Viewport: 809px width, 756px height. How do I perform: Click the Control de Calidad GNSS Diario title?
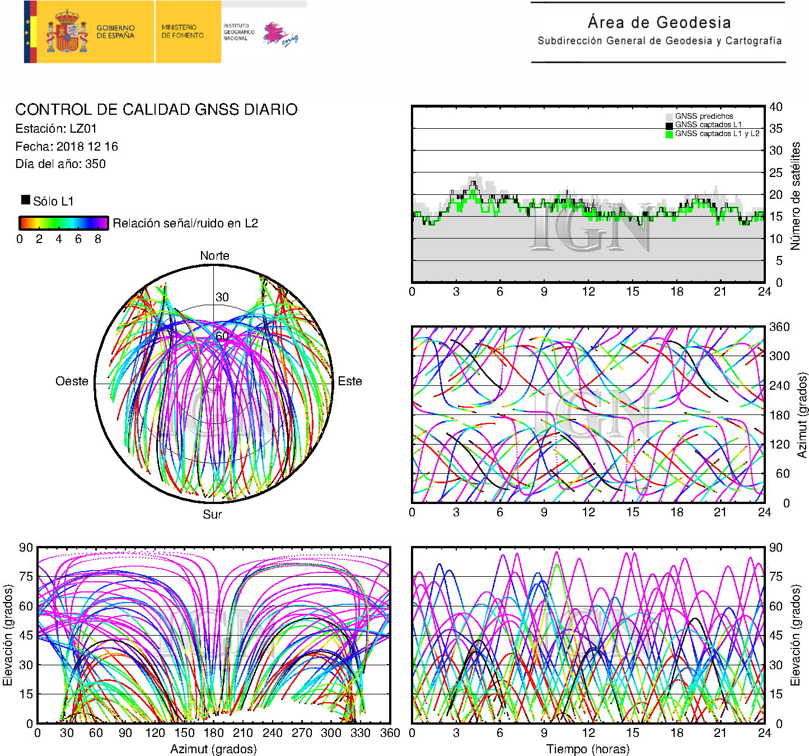coord(156,109)
